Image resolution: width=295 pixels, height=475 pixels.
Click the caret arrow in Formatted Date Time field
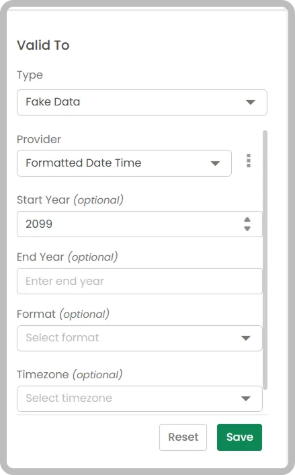tap(215, 163)
